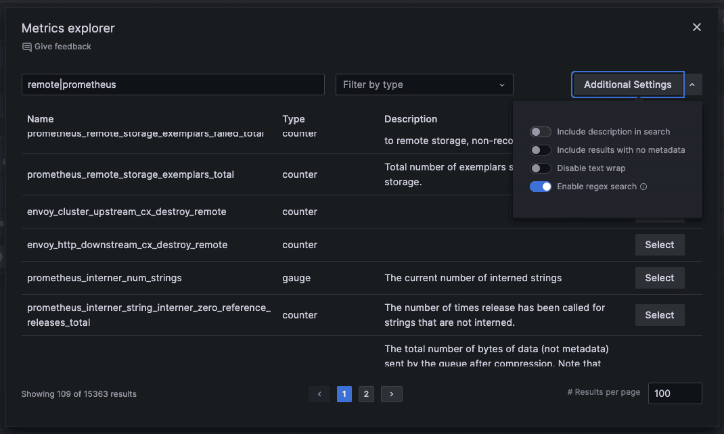
Task: Click the Additional Settings button
Action: point(627,84)
